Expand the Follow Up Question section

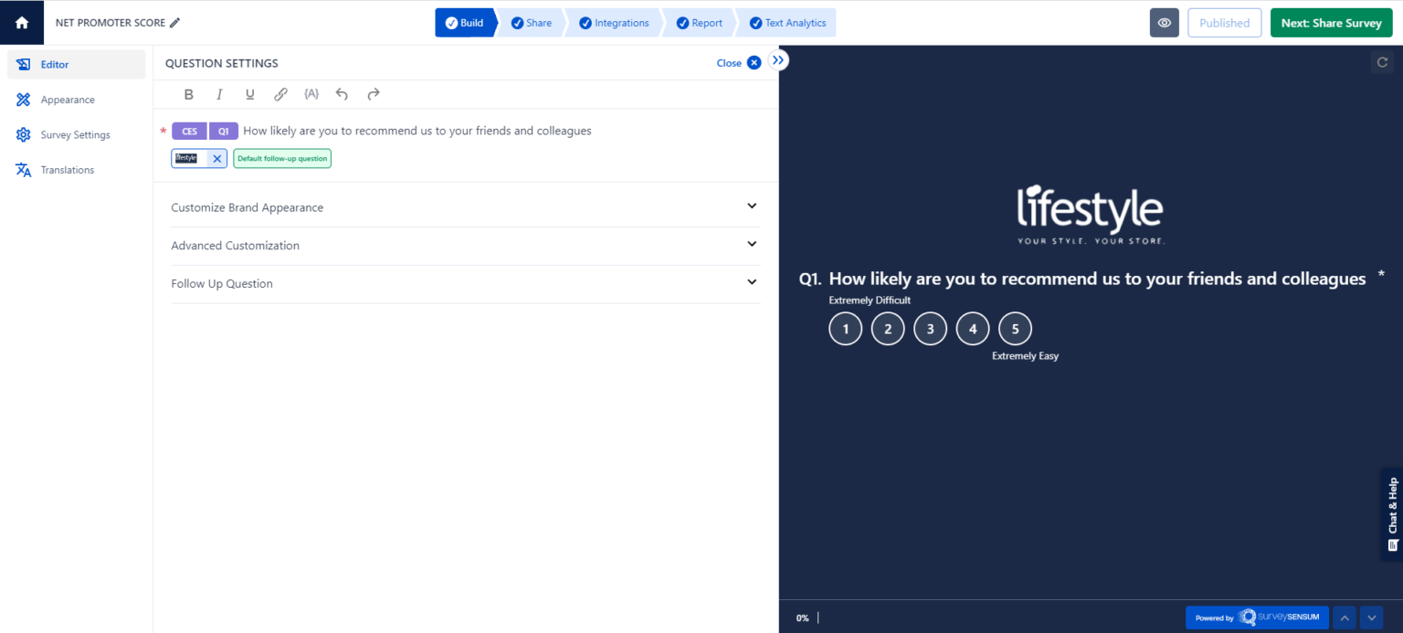[751, 282]
